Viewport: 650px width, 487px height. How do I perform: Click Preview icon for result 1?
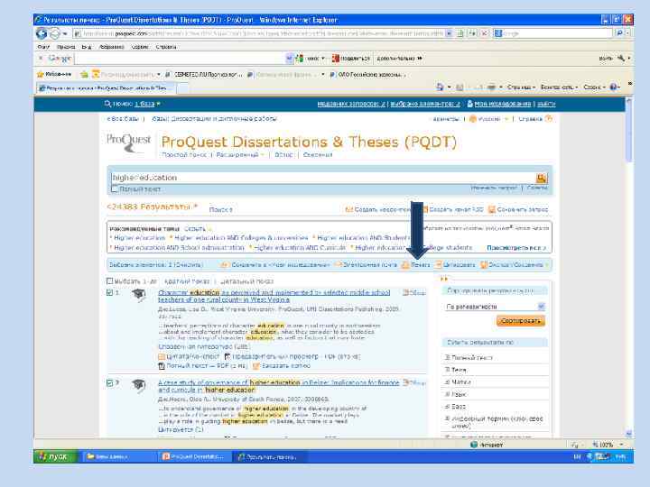(x=227, y=356)
